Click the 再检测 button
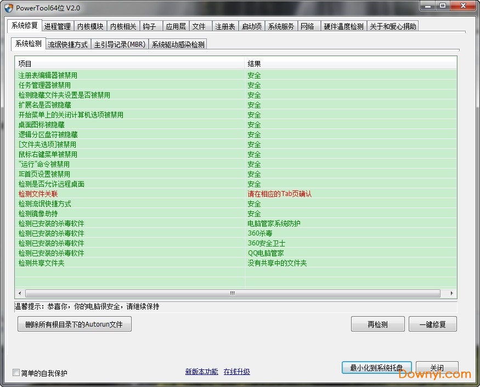Image resolution: width=480 pixels, height=387 pixels. [377, 324]
